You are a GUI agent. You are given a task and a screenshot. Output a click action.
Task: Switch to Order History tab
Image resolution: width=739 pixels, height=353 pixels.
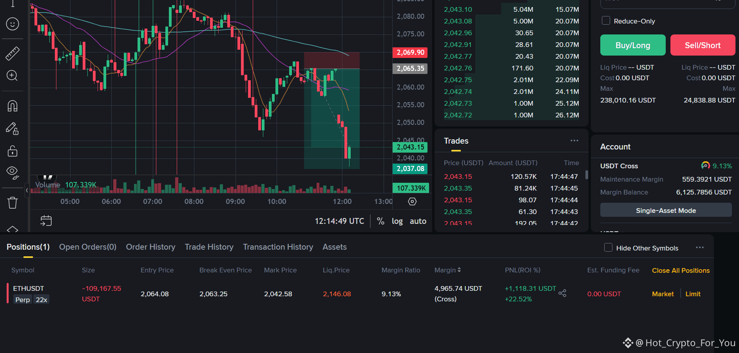150,247
